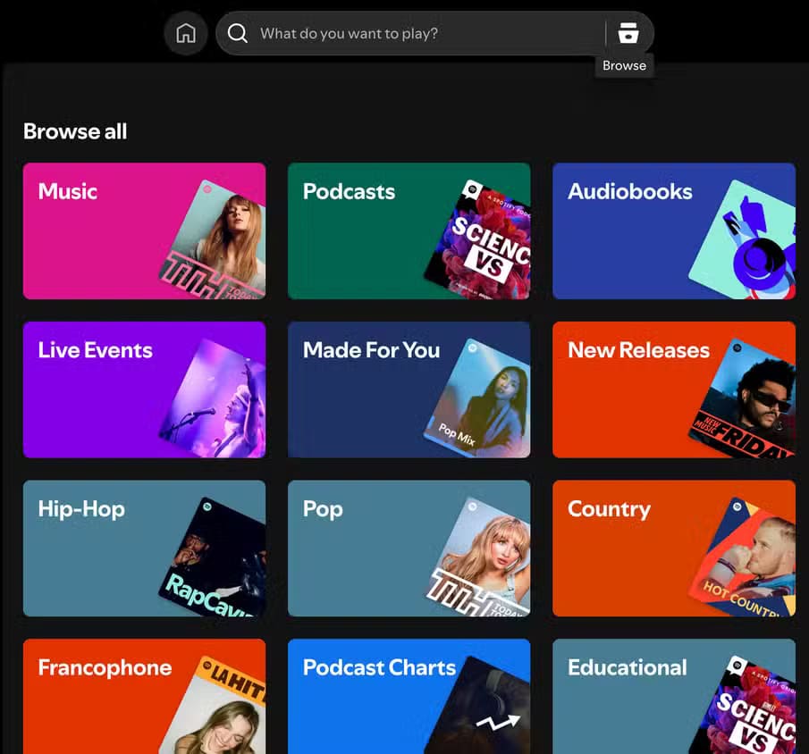Open the Podcasts category card
This screenshot has width=809, height=754.
(409, 231)
